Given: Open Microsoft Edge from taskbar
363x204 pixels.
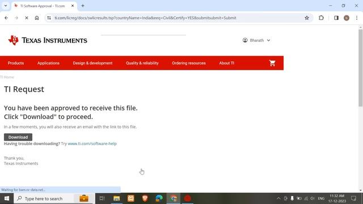Looking at the screenshot, I should (159, 198).
